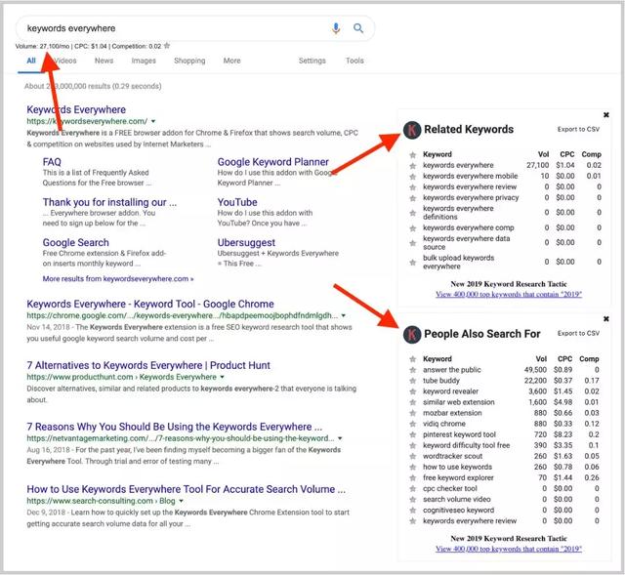This screenshot has height=575, width=625.
Task: Click 'keywords everywhere review' in Related Keywords
Action: point(470,187)
